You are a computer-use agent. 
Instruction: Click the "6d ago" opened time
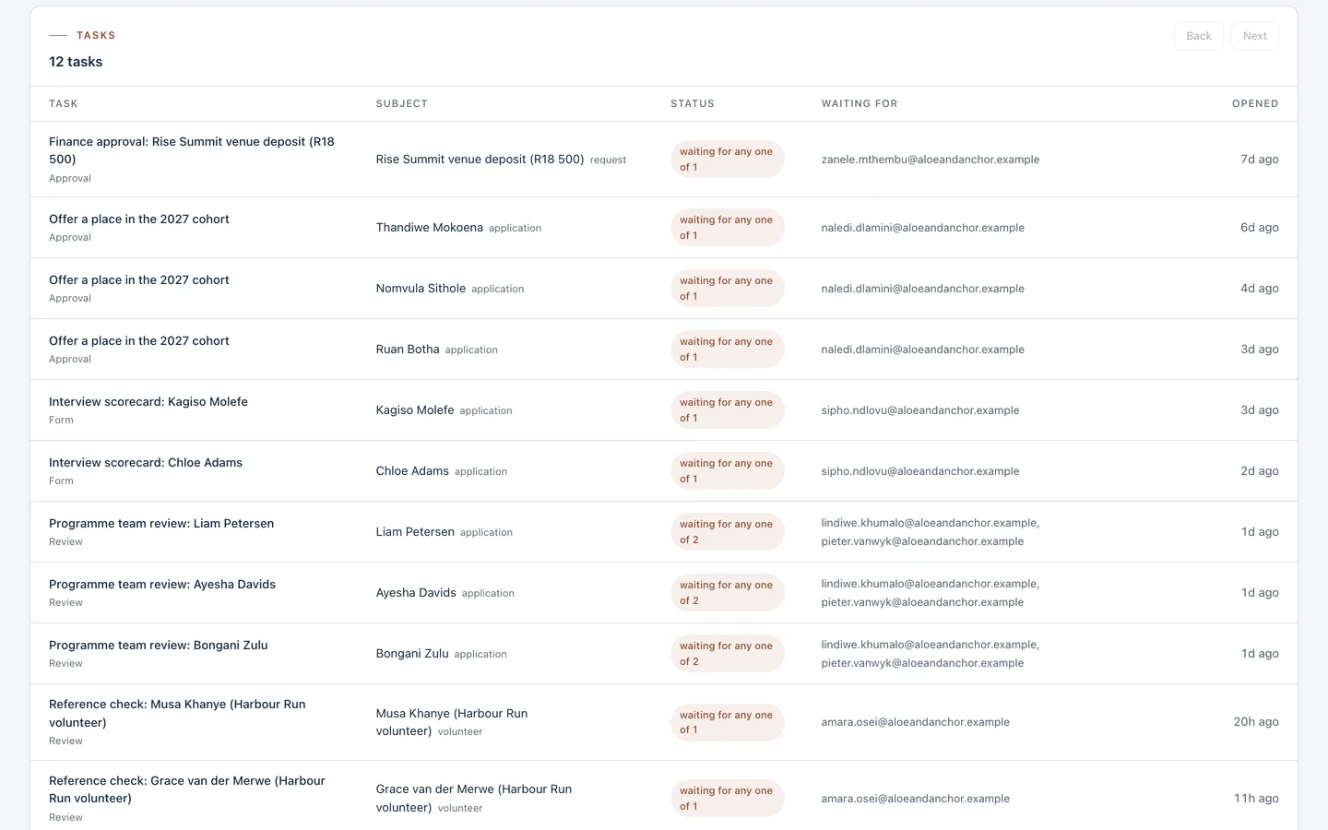(1260, 228)
